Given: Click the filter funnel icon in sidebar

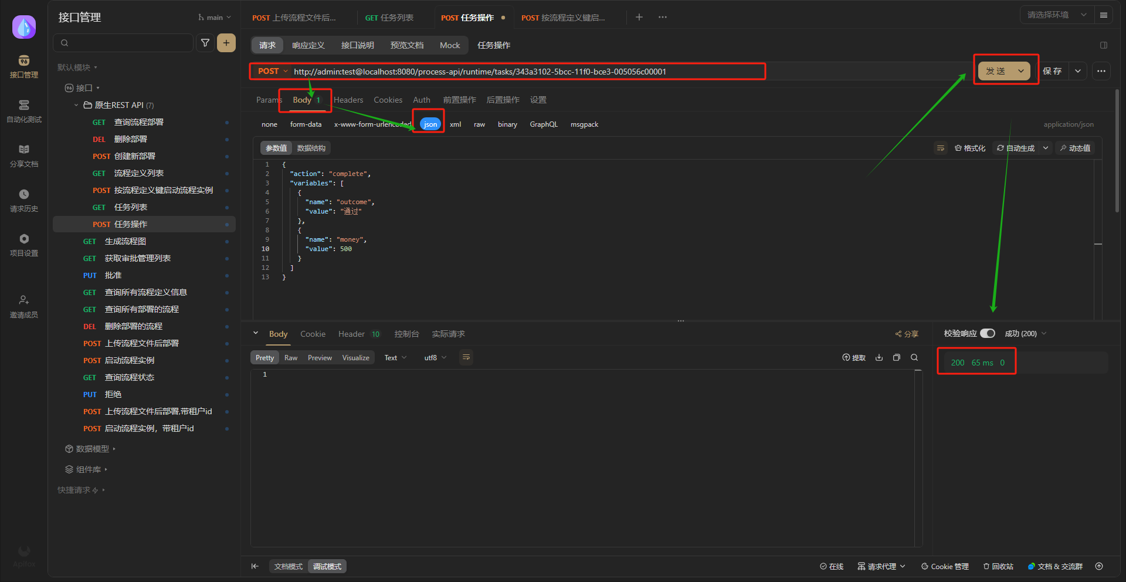Looking at the screenshot, I should (x=205, y=43).
